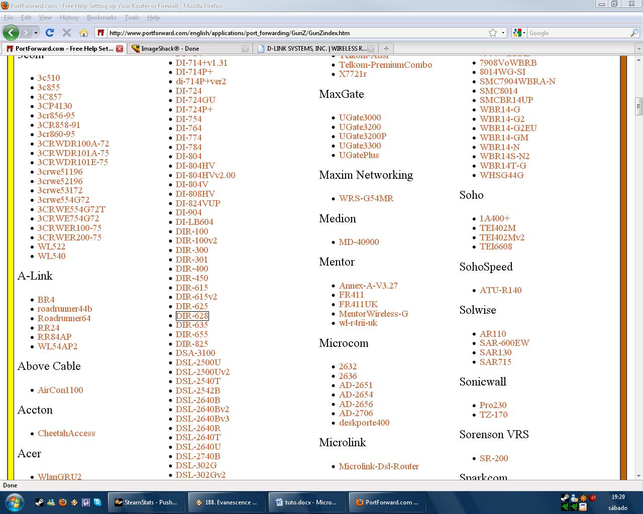Viewport: 643px width, 514px height.
Task: Open the roadrunner44b link
Action: point(65,309)
